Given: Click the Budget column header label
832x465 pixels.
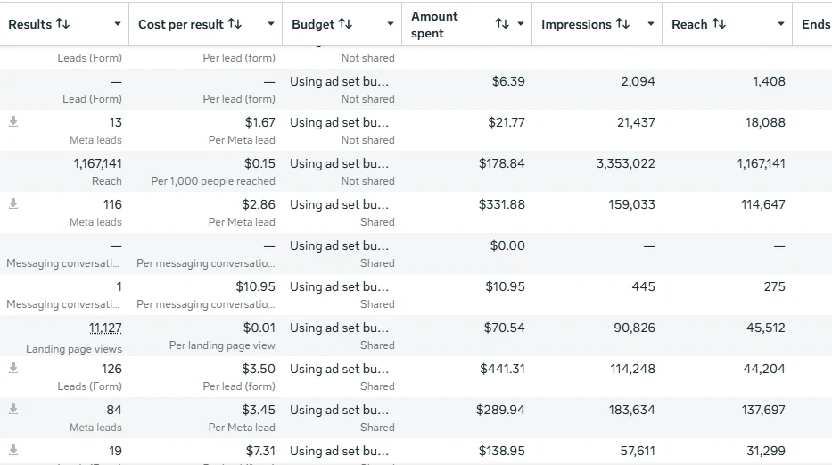Looking at the screenshot, I should pyautogui.click(x=313, y=24).
